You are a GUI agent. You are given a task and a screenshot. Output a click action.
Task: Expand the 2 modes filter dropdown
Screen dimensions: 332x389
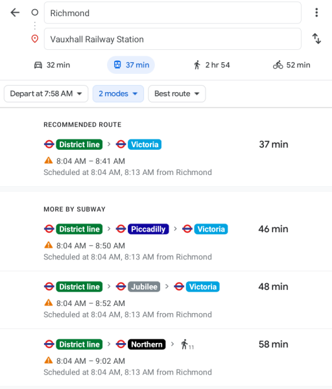pyautogui.click(x=118, y=93)
